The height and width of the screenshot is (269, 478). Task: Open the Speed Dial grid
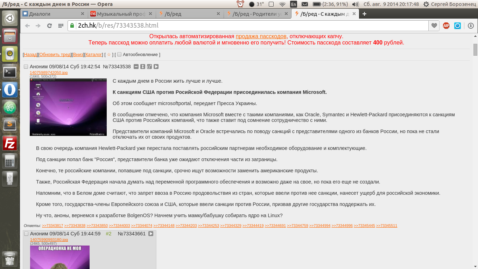coord(61,26)
